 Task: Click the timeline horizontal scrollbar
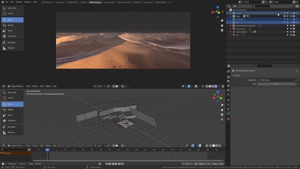tap(128, 161)
